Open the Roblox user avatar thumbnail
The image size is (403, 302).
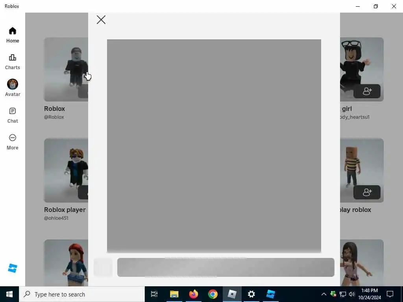pos(66,69)
